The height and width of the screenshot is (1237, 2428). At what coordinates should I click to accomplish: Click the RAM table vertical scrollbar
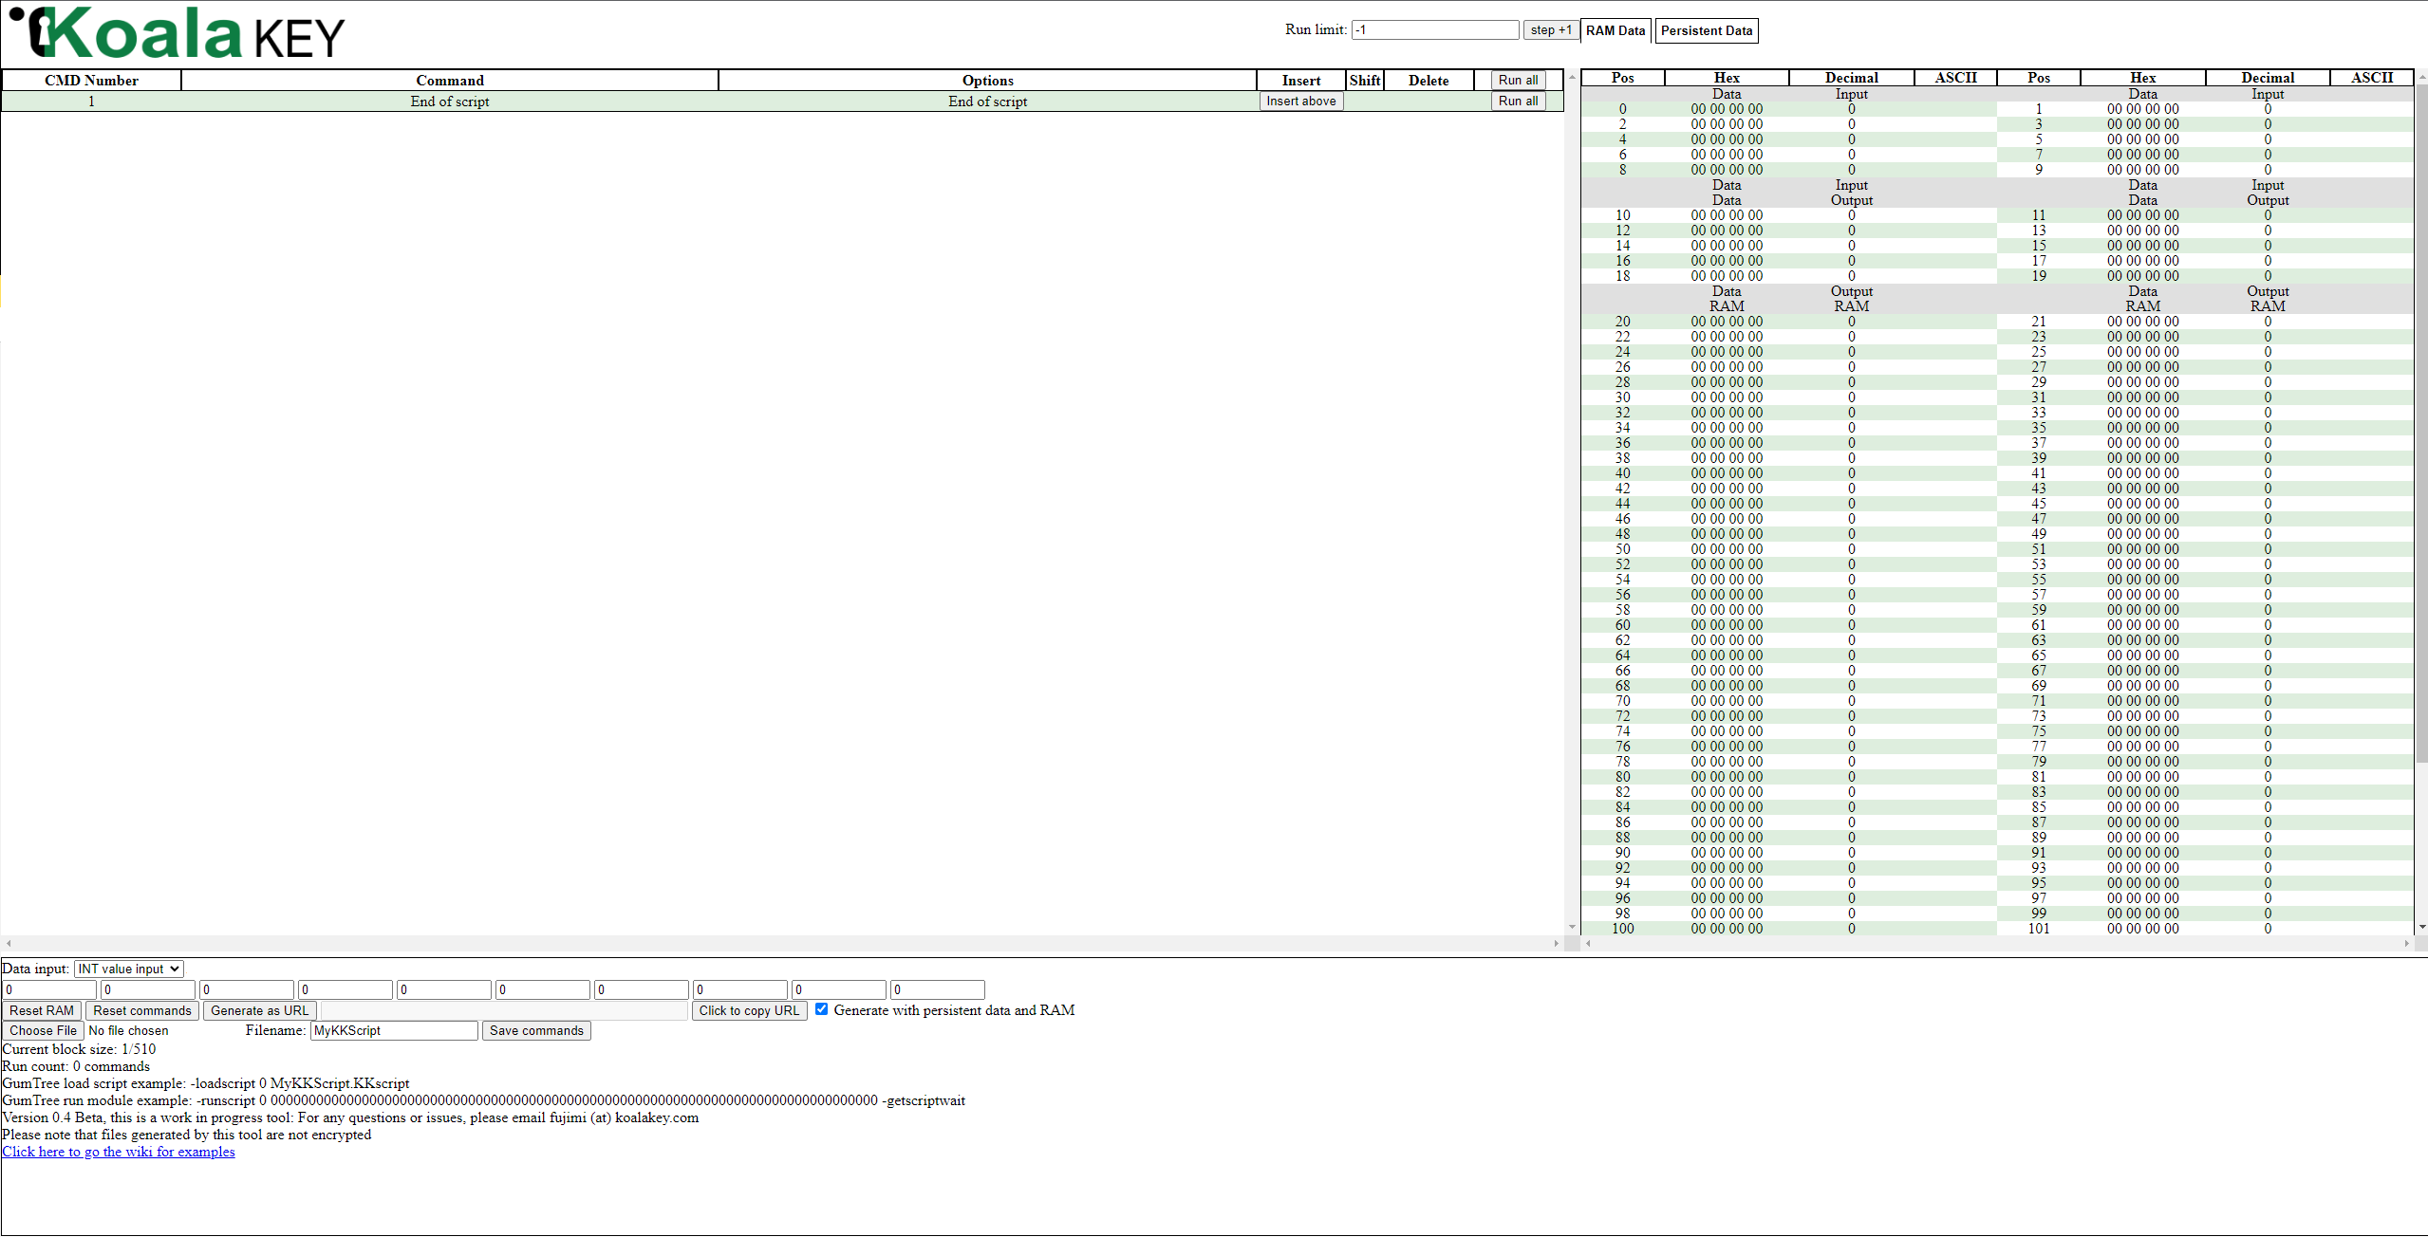2421,503
